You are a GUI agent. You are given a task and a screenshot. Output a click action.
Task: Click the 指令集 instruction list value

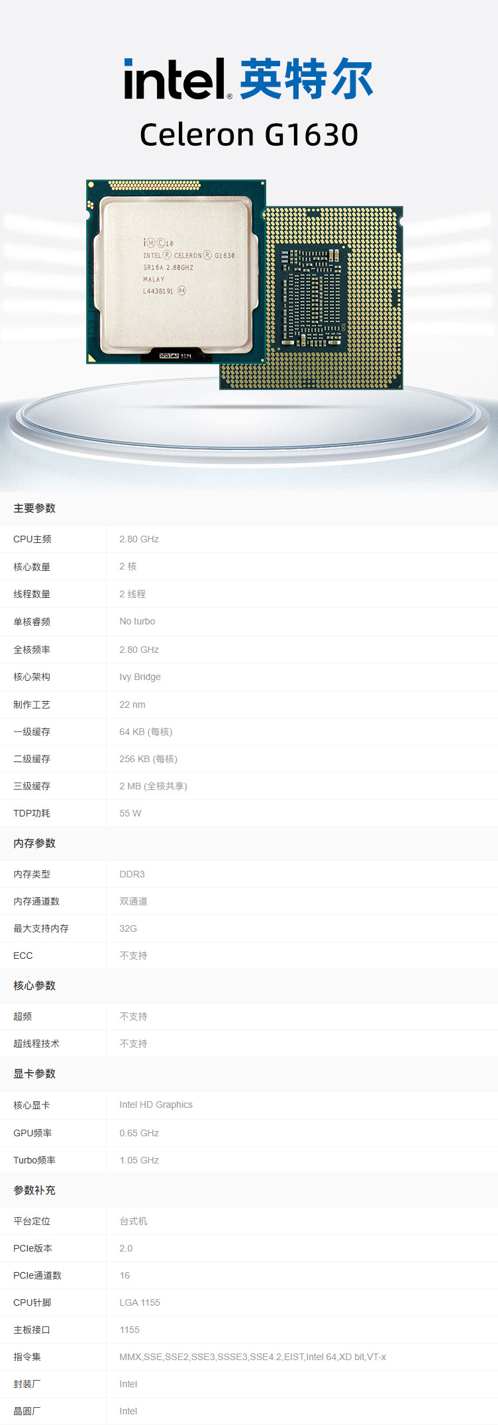(x=252, y=1357)
